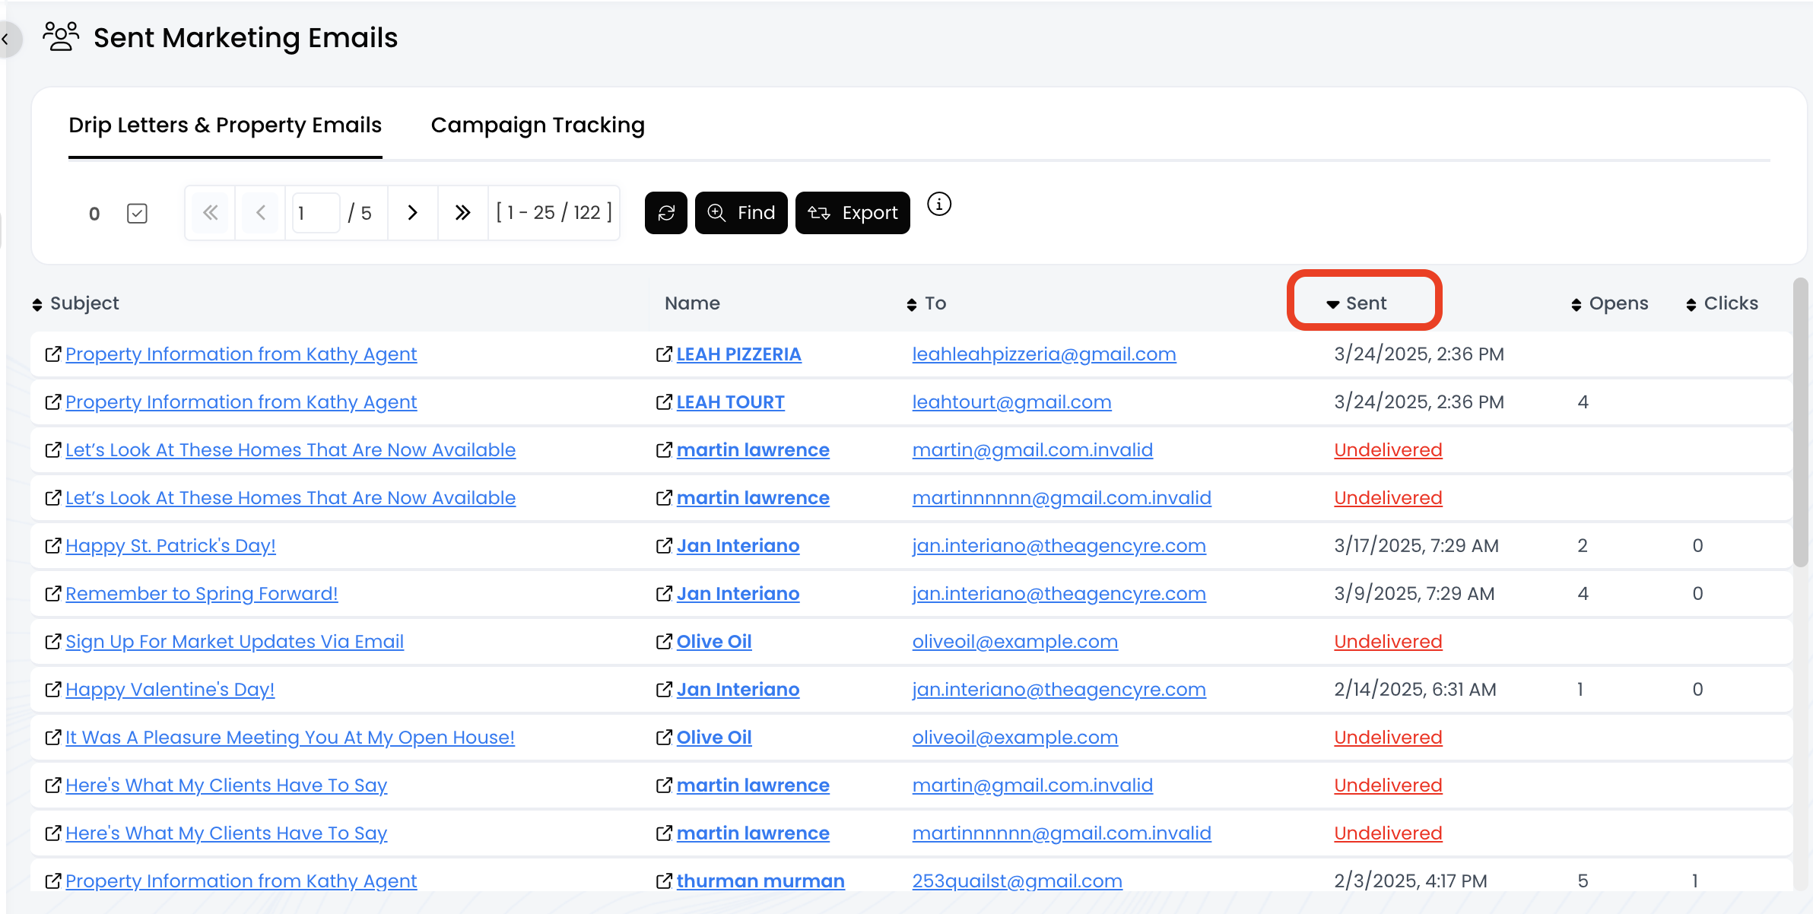Sort table by Clicks column
Image resolution: width=1813 pixels, height=914 pixels.
(x=1722, y=303)
